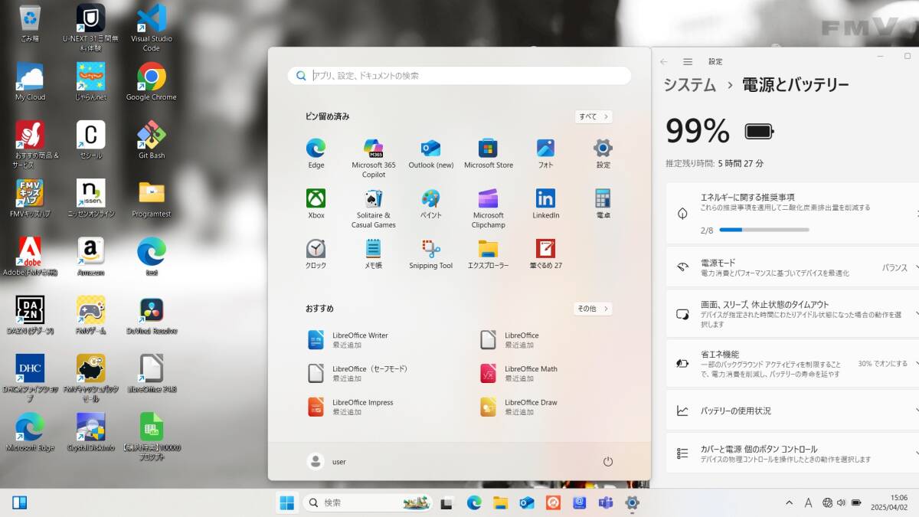919x517 pixels.
Task: Show hidden system tray icons
Action: [x=790, y=502]
